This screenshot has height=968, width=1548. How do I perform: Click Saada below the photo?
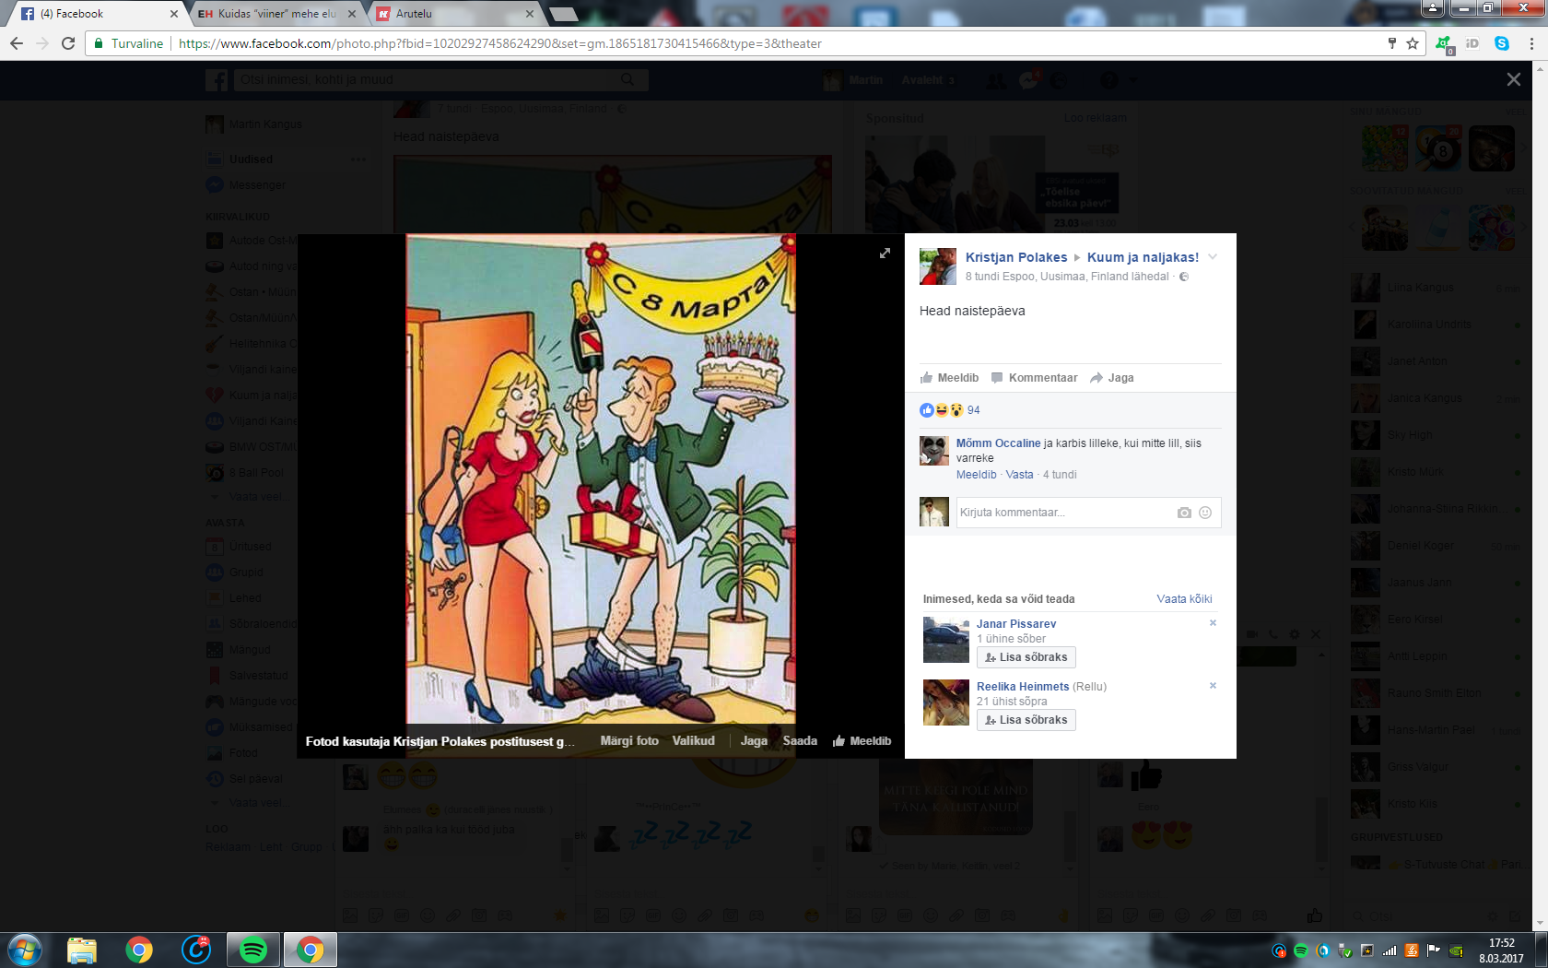pos(800,741)
